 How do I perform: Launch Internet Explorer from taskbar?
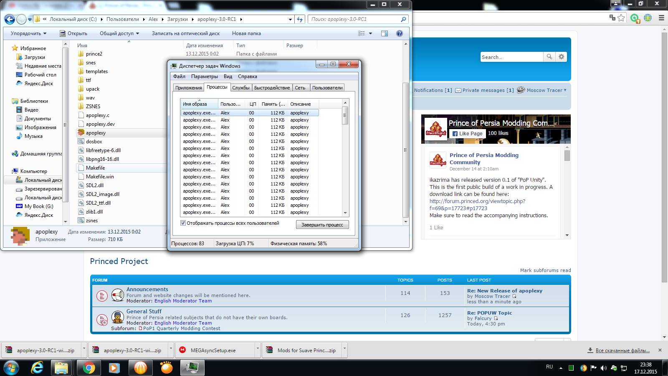click(37, 368)
